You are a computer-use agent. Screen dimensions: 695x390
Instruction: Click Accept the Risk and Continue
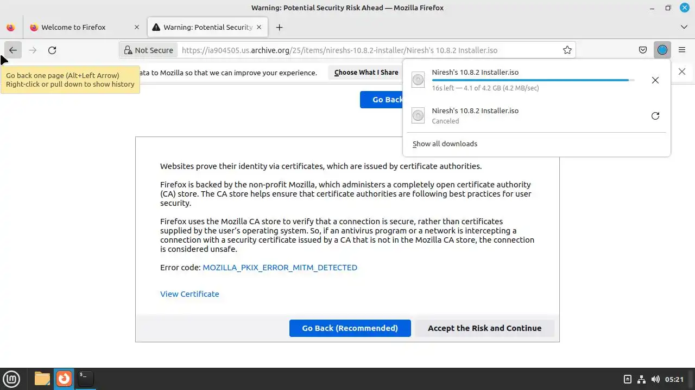coord(484,328)
